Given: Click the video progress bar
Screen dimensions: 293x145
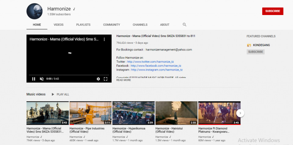Looking at the screenshot, I should (x=69, y=75).
